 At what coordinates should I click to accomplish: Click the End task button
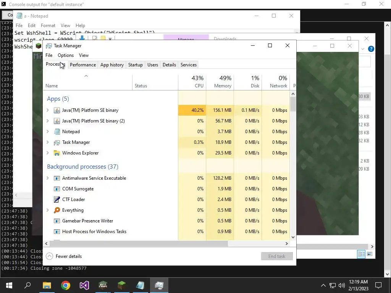click(x=277, y=256)
